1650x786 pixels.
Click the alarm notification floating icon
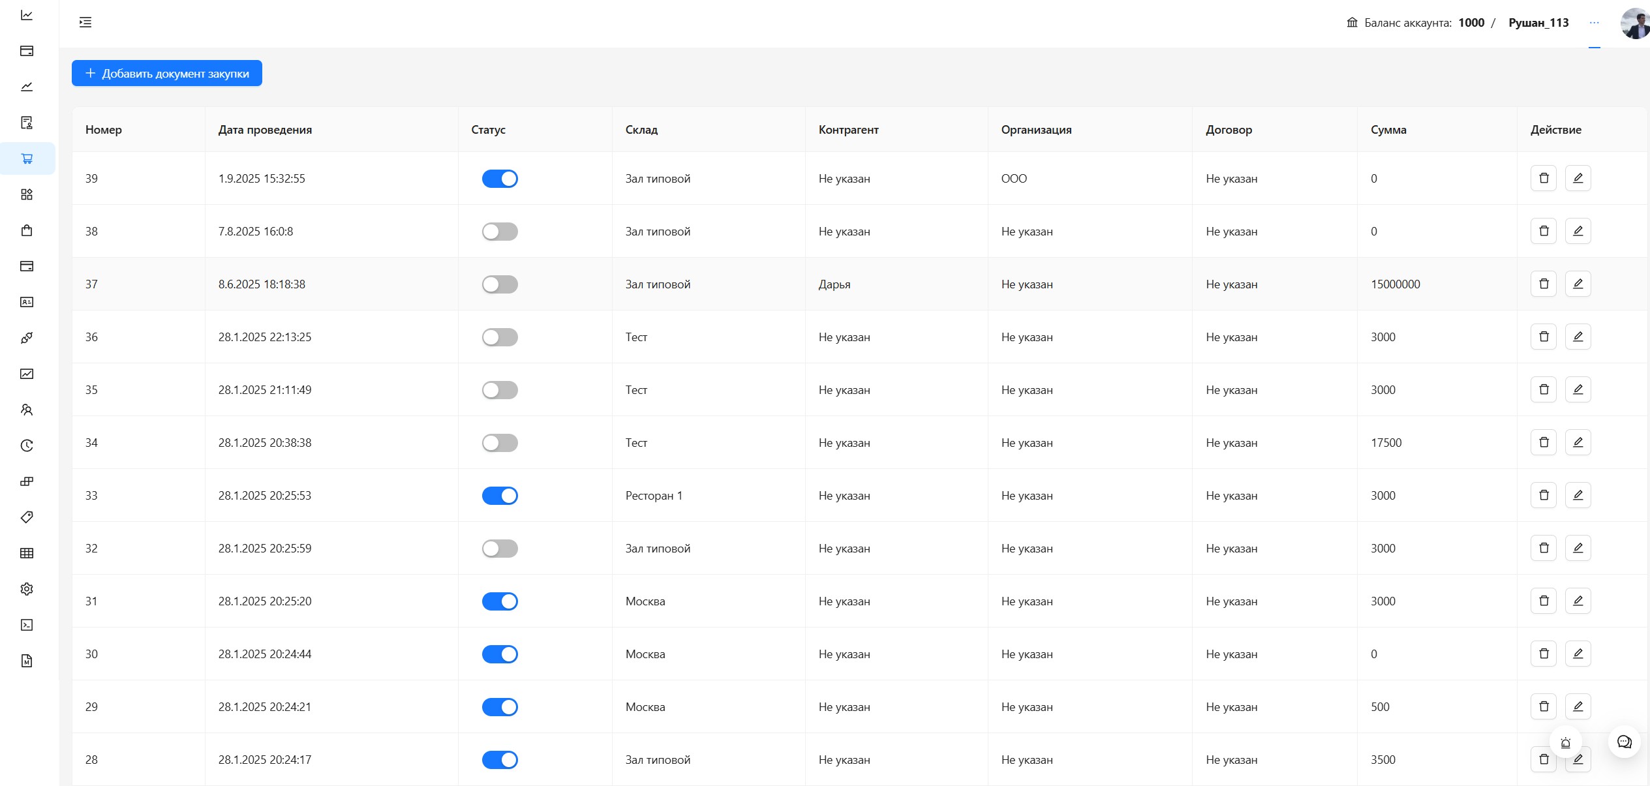tap(1565, 742)
